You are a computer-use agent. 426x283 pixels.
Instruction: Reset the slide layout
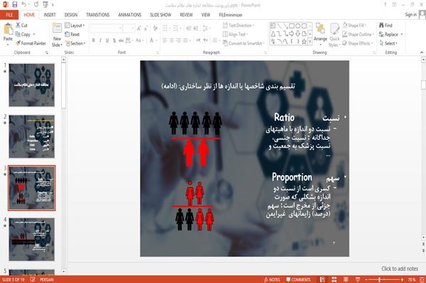(72, 34)
